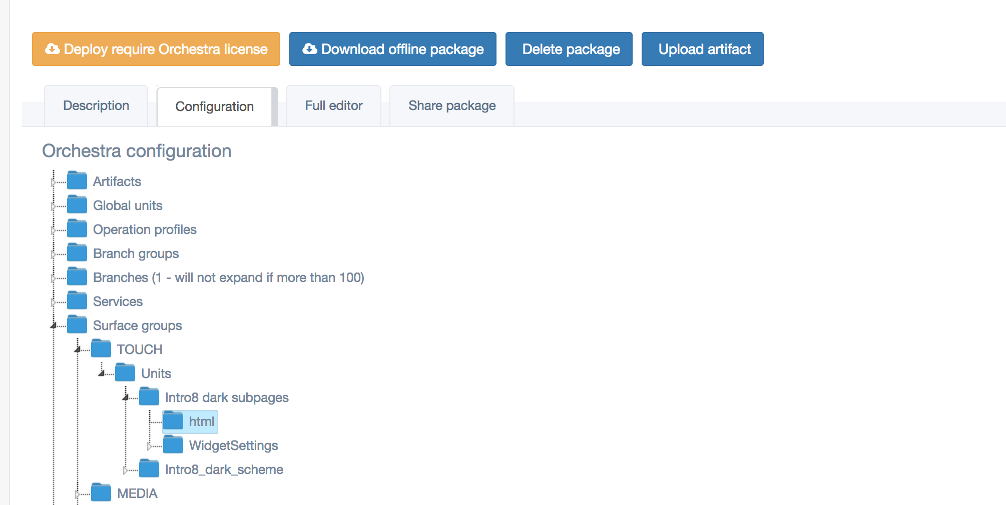
Task: Open the Full editor tab
Action: (333, 106)
